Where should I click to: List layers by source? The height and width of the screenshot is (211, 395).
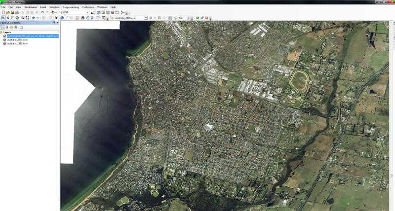7,27
